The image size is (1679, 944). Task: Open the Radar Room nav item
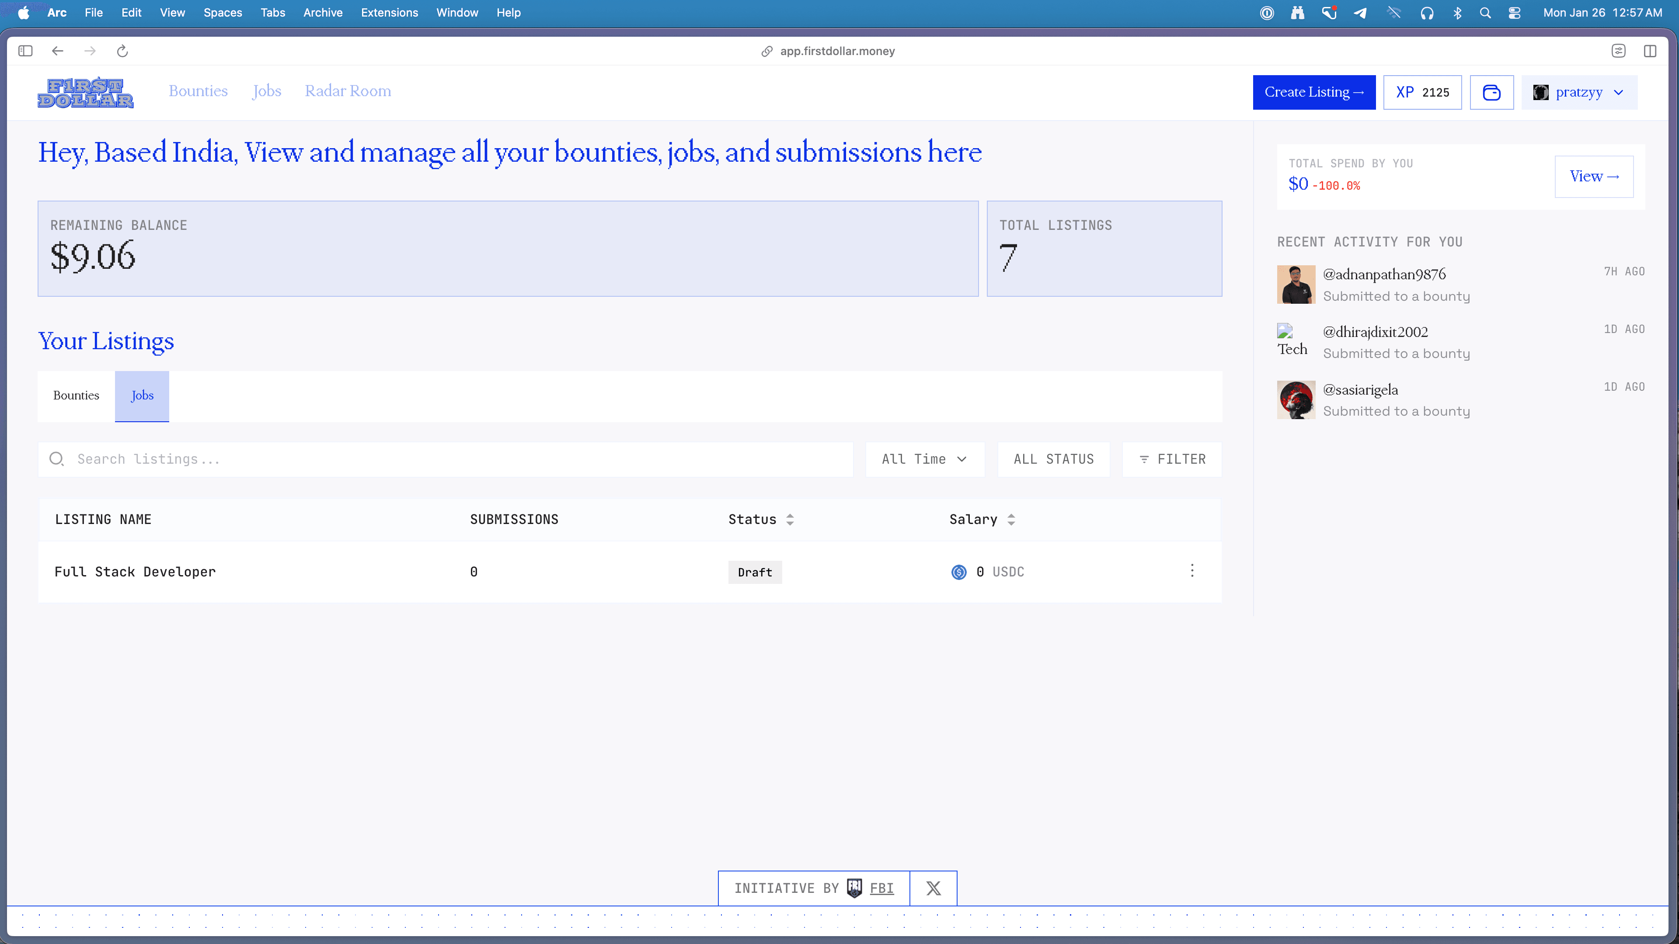pyautogui.click(x=348, y=91)
